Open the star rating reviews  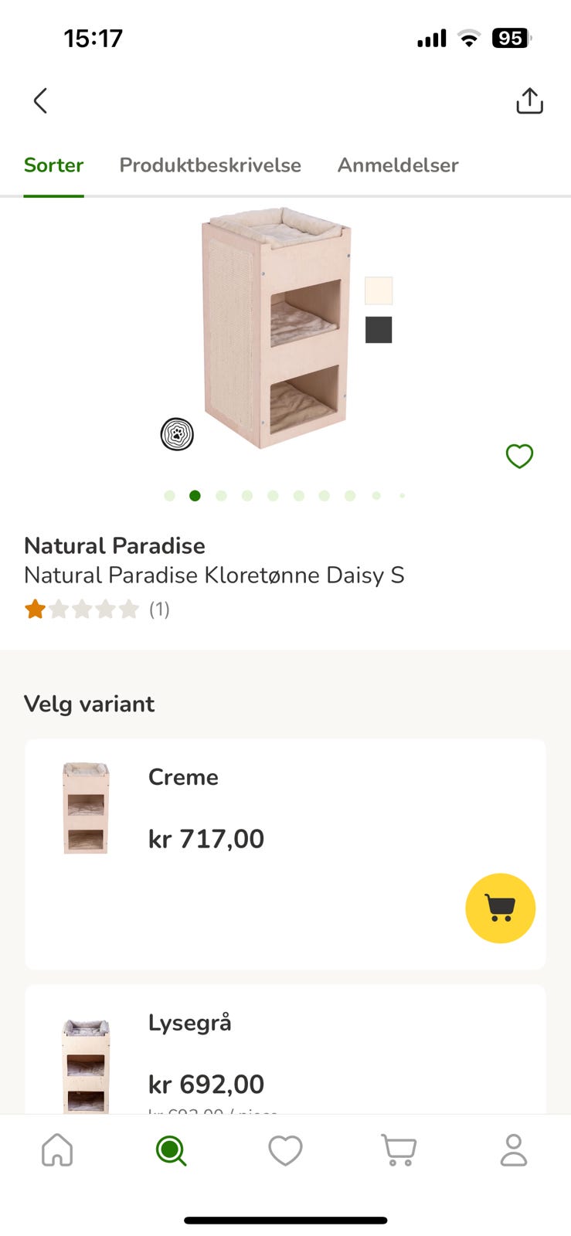coord(97,610)
